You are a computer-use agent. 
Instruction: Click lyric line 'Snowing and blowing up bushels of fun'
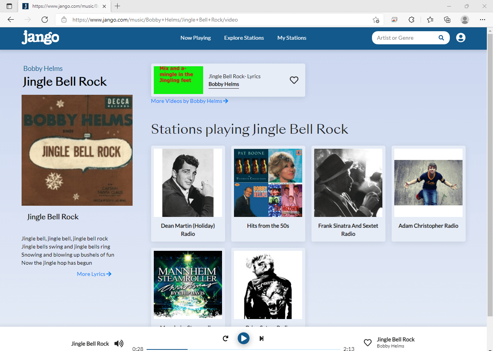(68, 255)
